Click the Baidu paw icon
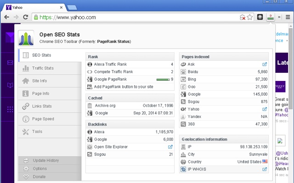Image resolution: width=294 pixels, height=183 pixels. coord(183,72)
